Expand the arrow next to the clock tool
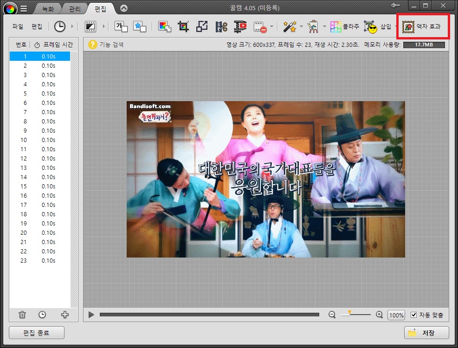Screen dimensions: 458x348 (x=72, y=26)
